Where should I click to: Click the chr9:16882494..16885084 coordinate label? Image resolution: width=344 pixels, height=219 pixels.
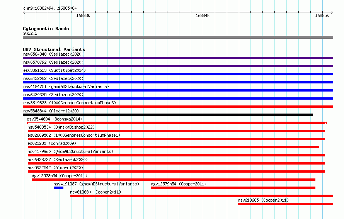50,8
